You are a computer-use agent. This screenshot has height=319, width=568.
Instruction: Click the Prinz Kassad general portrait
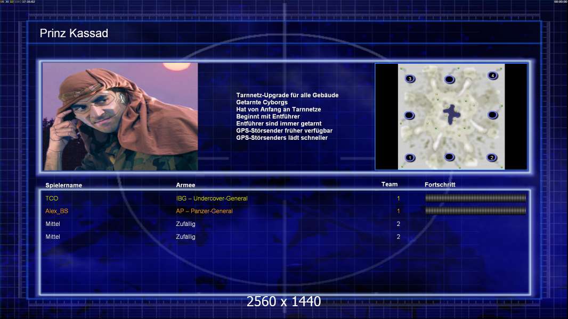(x=120, y=116)
